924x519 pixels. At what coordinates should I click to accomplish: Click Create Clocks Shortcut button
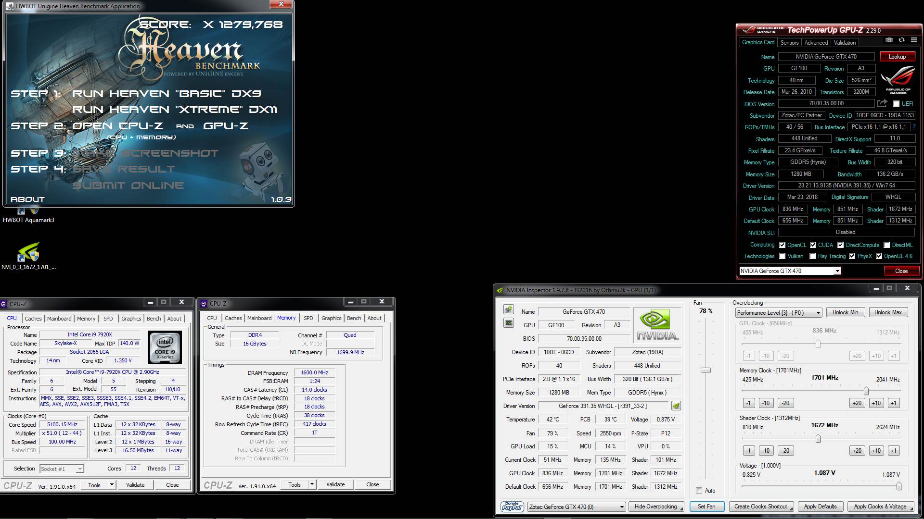coord(761,507)
